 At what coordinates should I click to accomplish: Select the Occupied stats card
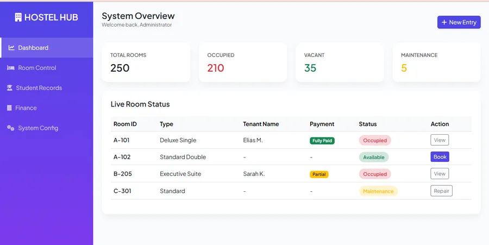243,62
